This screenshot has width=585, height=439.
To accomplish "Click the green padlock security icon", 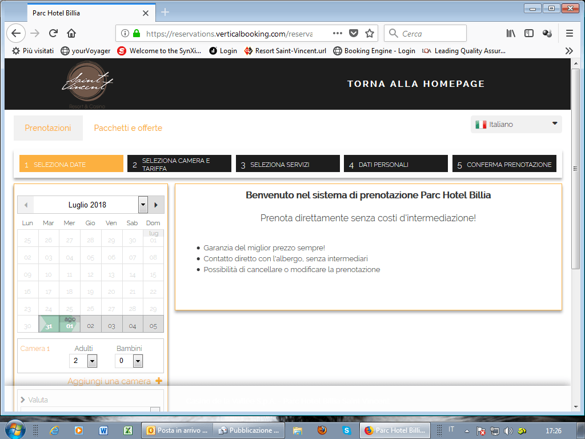I will [x=137, y=33].
